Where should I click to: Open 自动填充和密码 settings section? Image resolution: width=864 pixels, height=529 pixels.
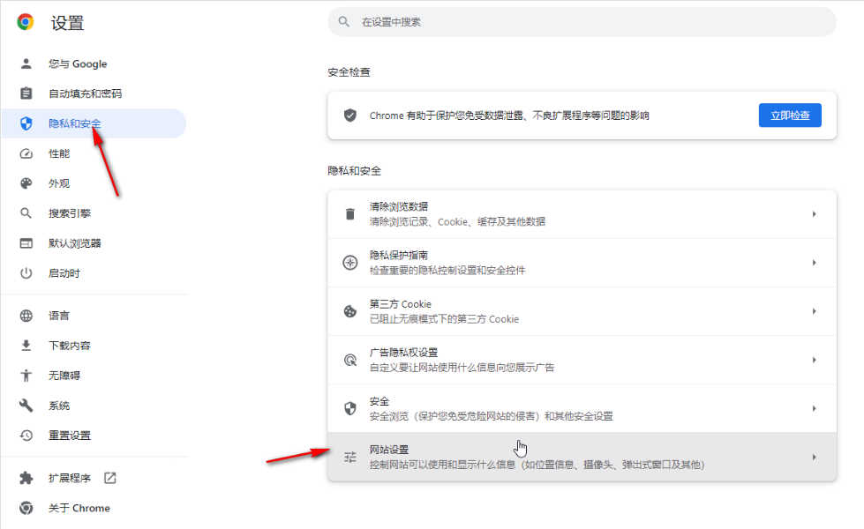85,93
